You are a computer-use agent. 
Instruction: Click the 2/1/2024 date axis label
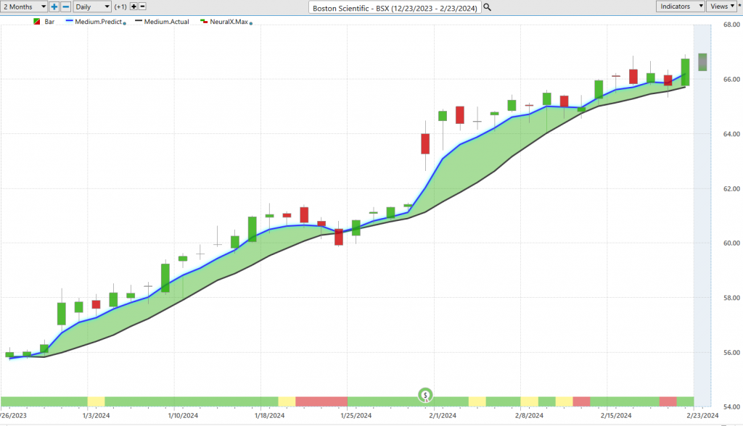[x=443, y=416]
